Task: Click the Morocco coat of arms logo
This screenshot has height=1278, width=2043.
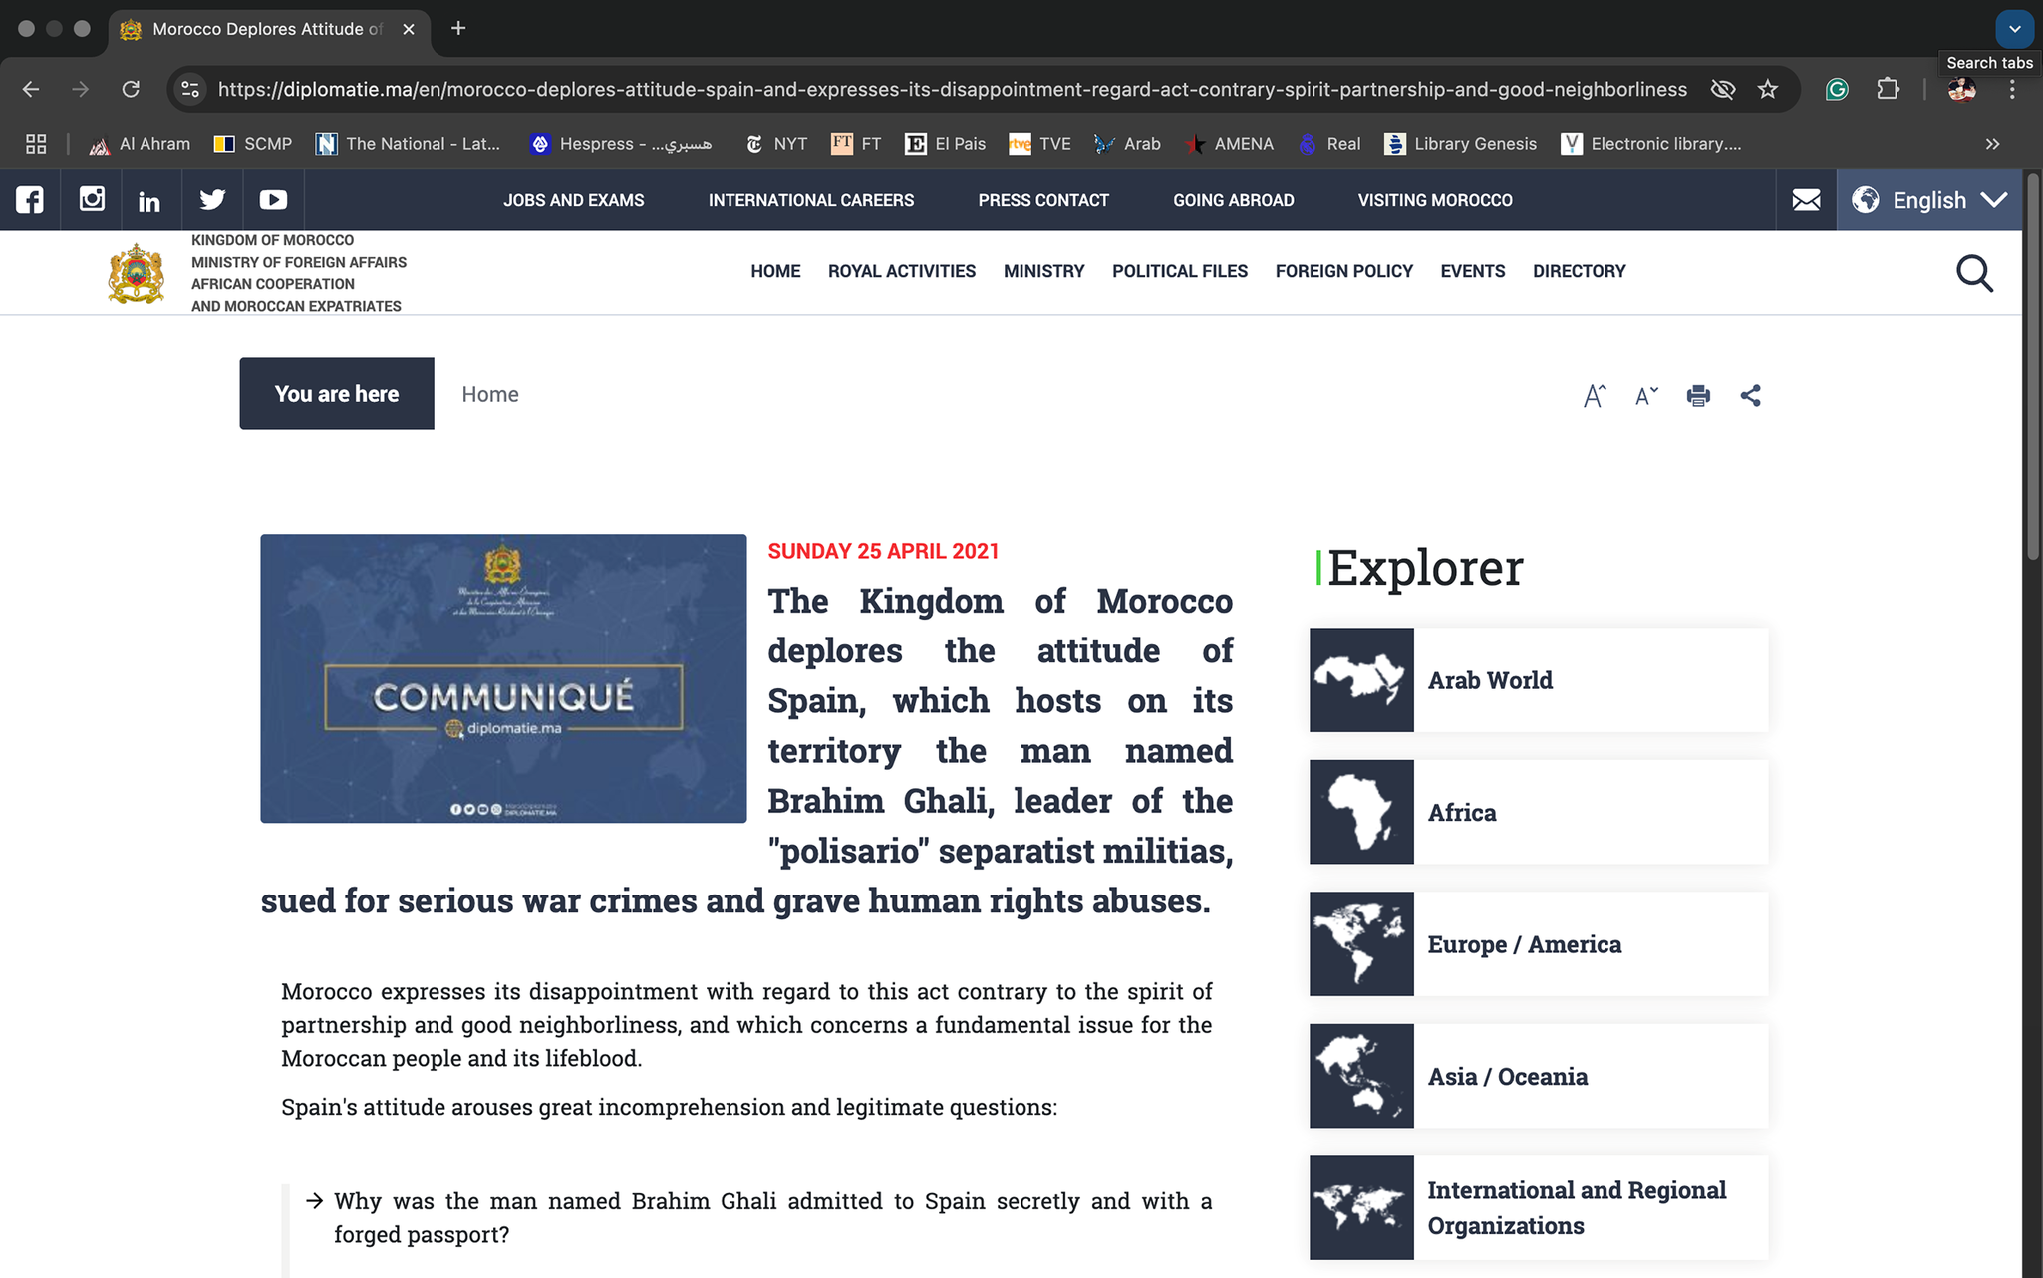Action: pyautogui.click(x=137, y=273)
